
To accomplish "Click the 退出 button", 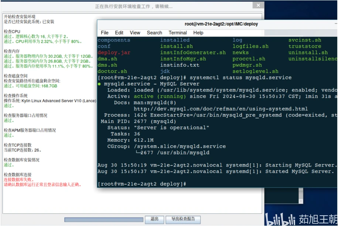I will (x=154, y=219).
